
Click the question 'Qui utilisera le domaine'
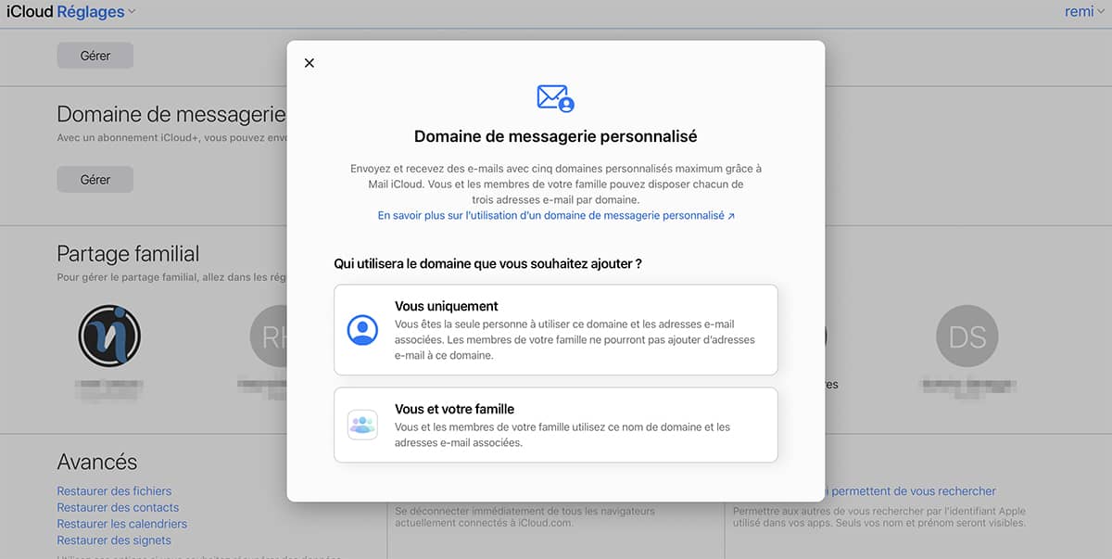click(x=488, y=264)
